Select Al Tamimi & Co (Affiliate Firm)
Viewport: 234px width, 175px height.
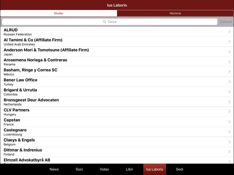click(x=33, y=40)
